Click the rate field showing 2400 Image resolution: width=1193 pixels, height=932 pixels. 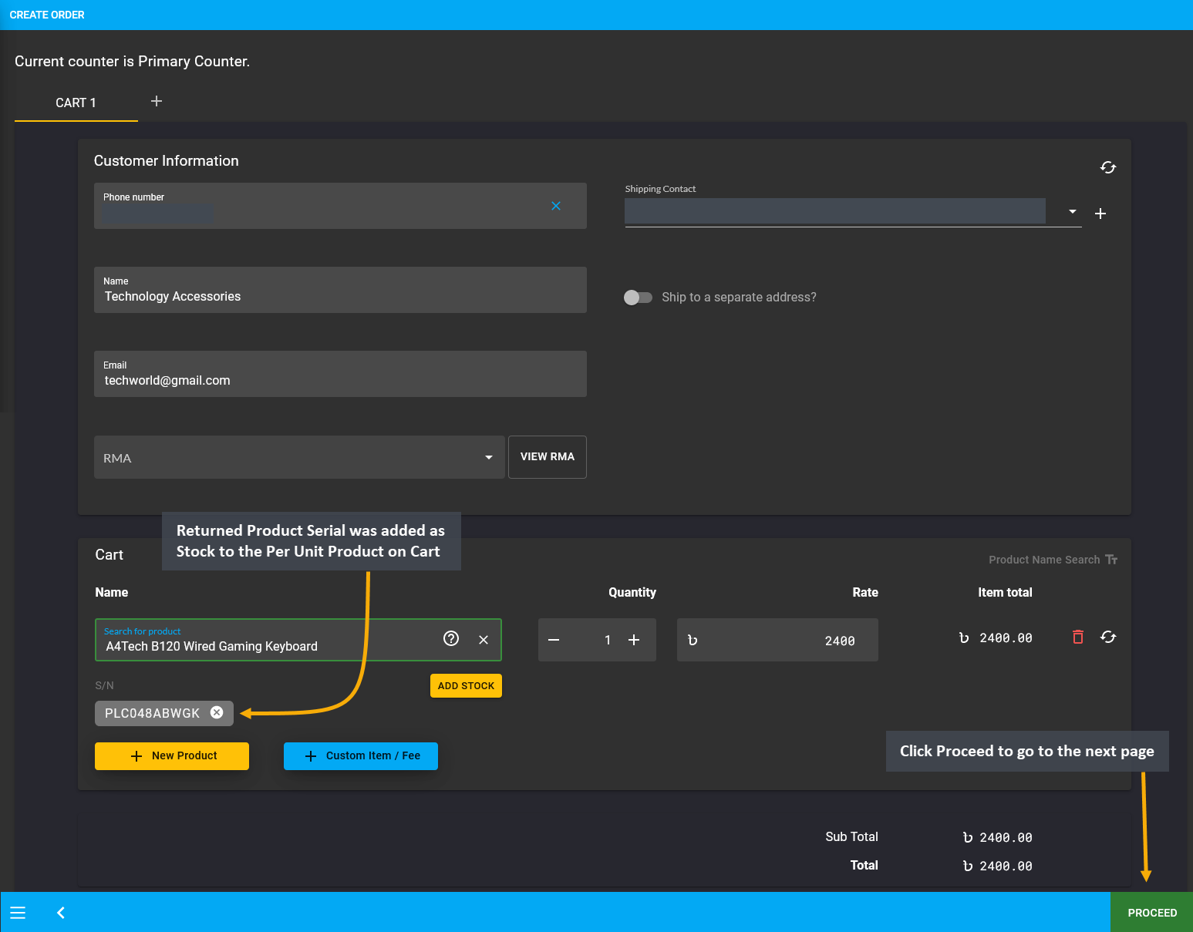tap(777, 640)
